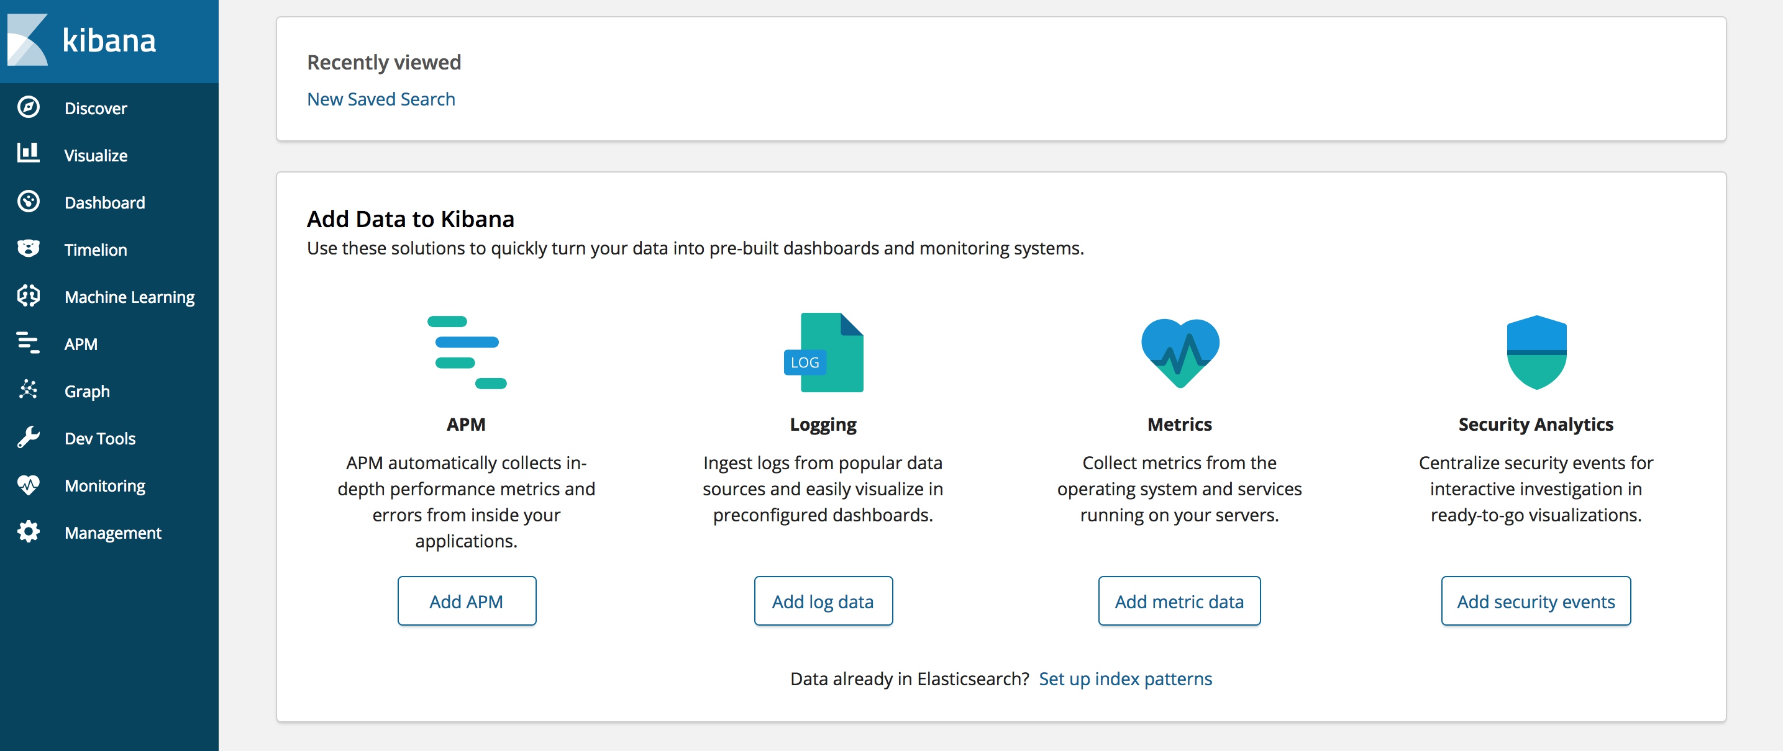Click the Add log data button

pyautogui.click(x=823, y=601)
